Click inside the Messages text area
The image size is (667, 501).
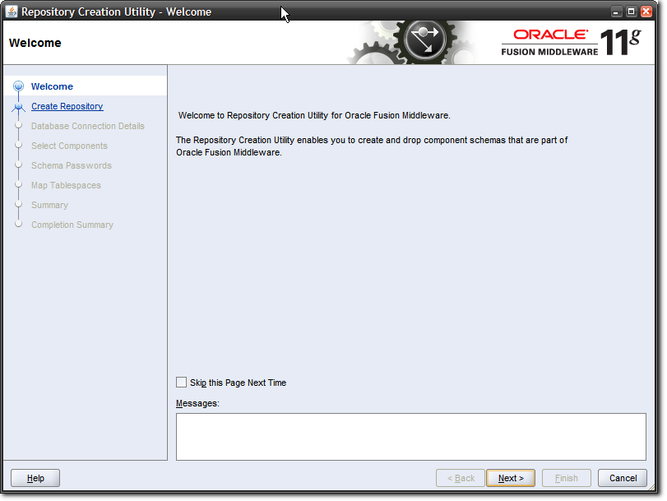click(x=411, y=437)
